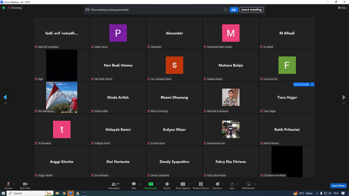Viewport: 349px width, 196px height.
Task: Dismiss recording notice with OK
Action: 234,10
